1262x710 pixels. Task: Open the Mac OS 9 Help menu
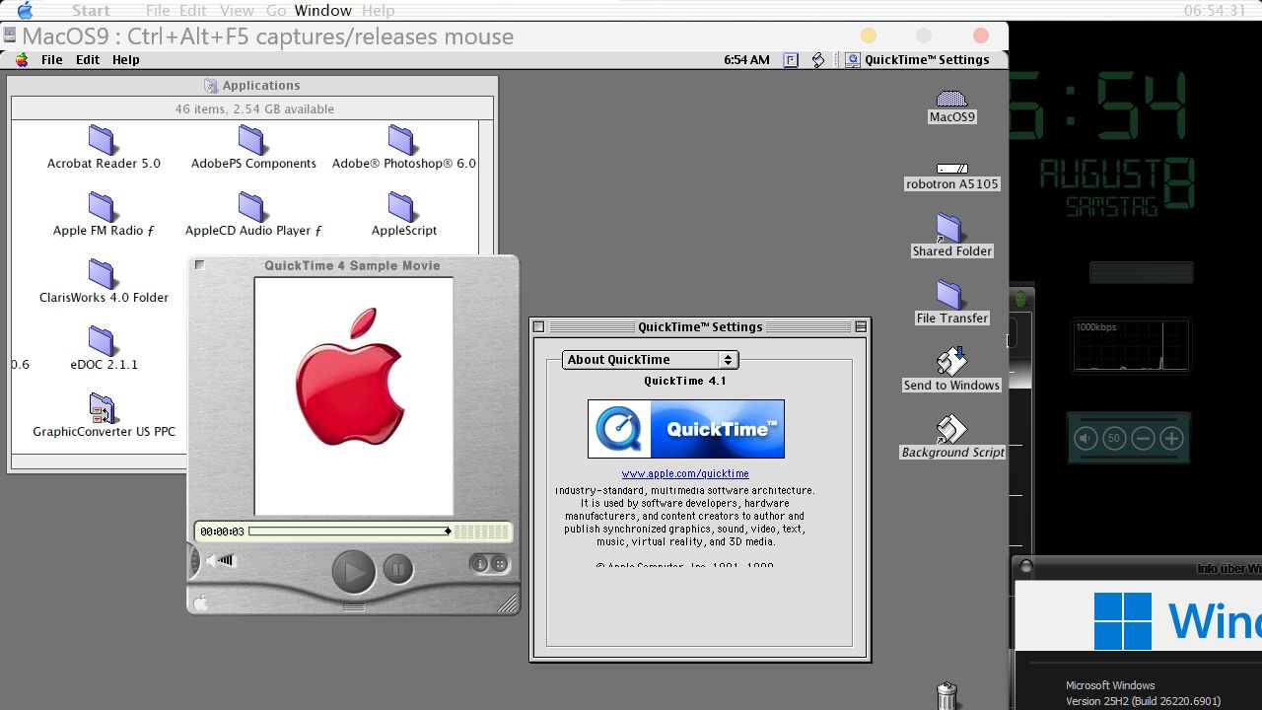(x=125, y=60)
